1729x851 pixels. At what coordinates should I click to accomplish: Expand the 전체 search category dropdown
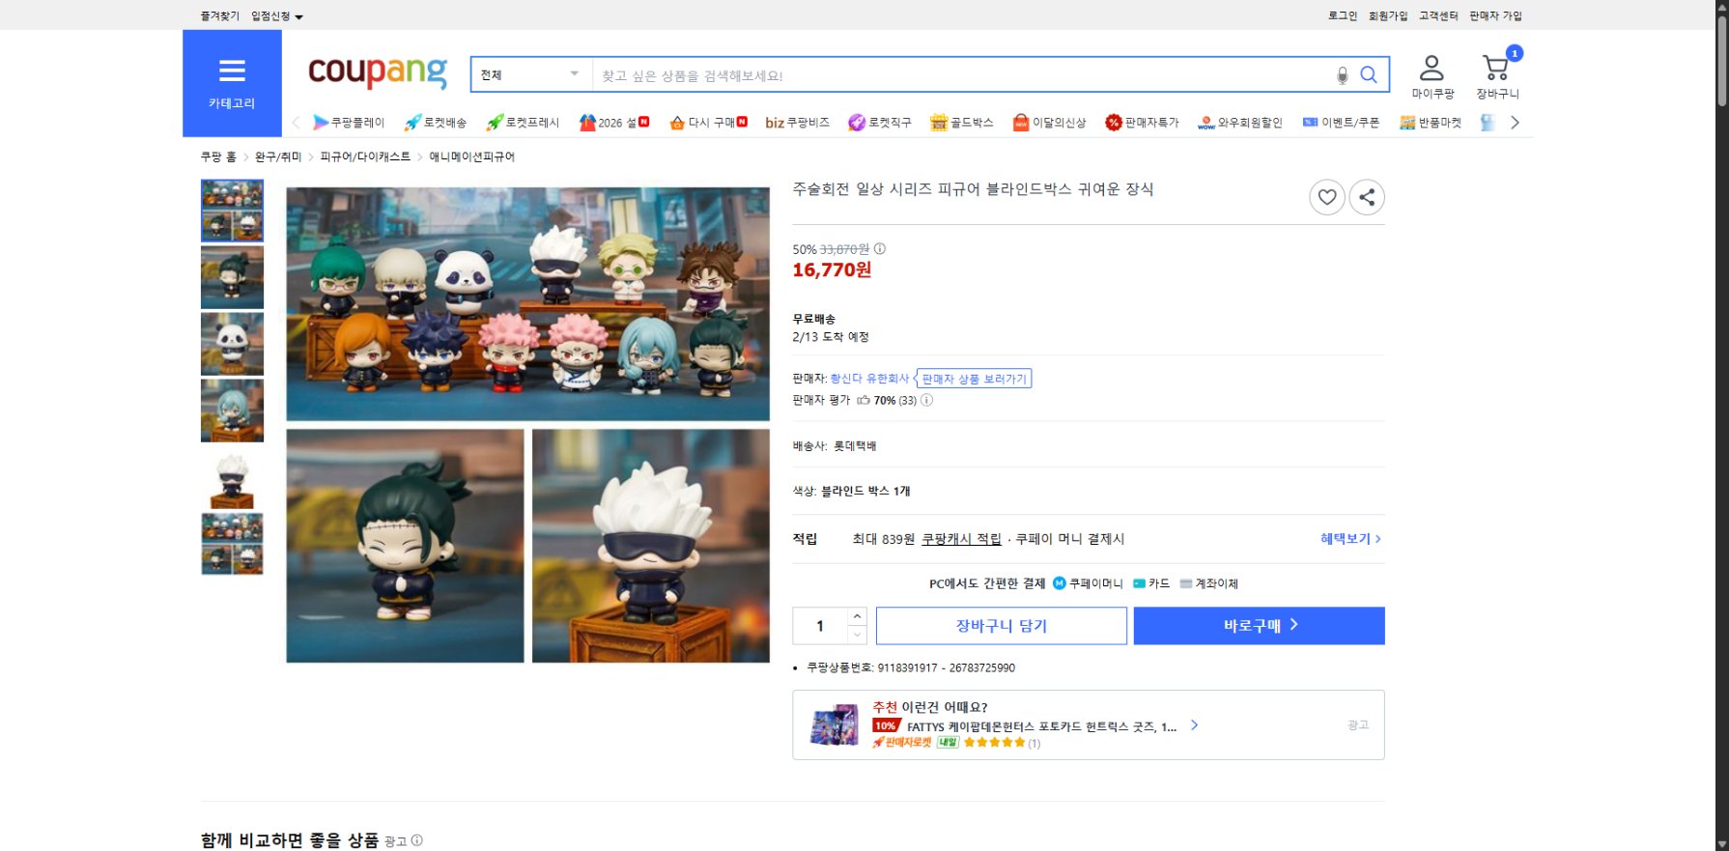[531, 74]
